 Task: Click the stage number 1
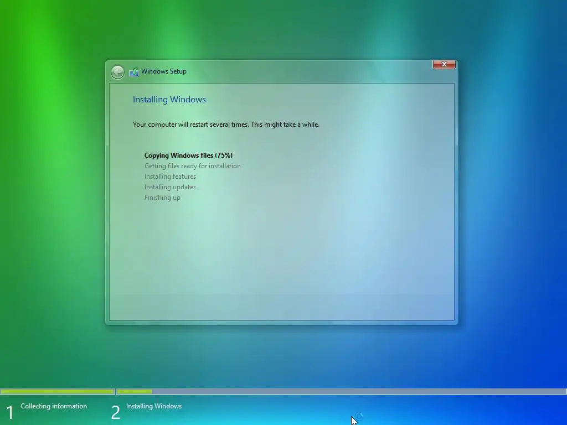tap(10, 412)
